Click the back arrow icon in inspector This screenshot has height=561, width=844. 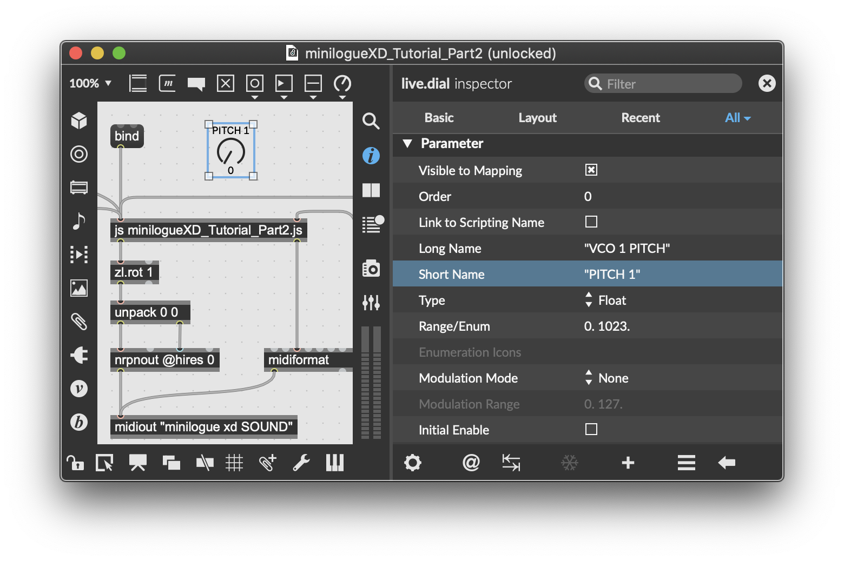pyautogui.click(x=727, y=463)
